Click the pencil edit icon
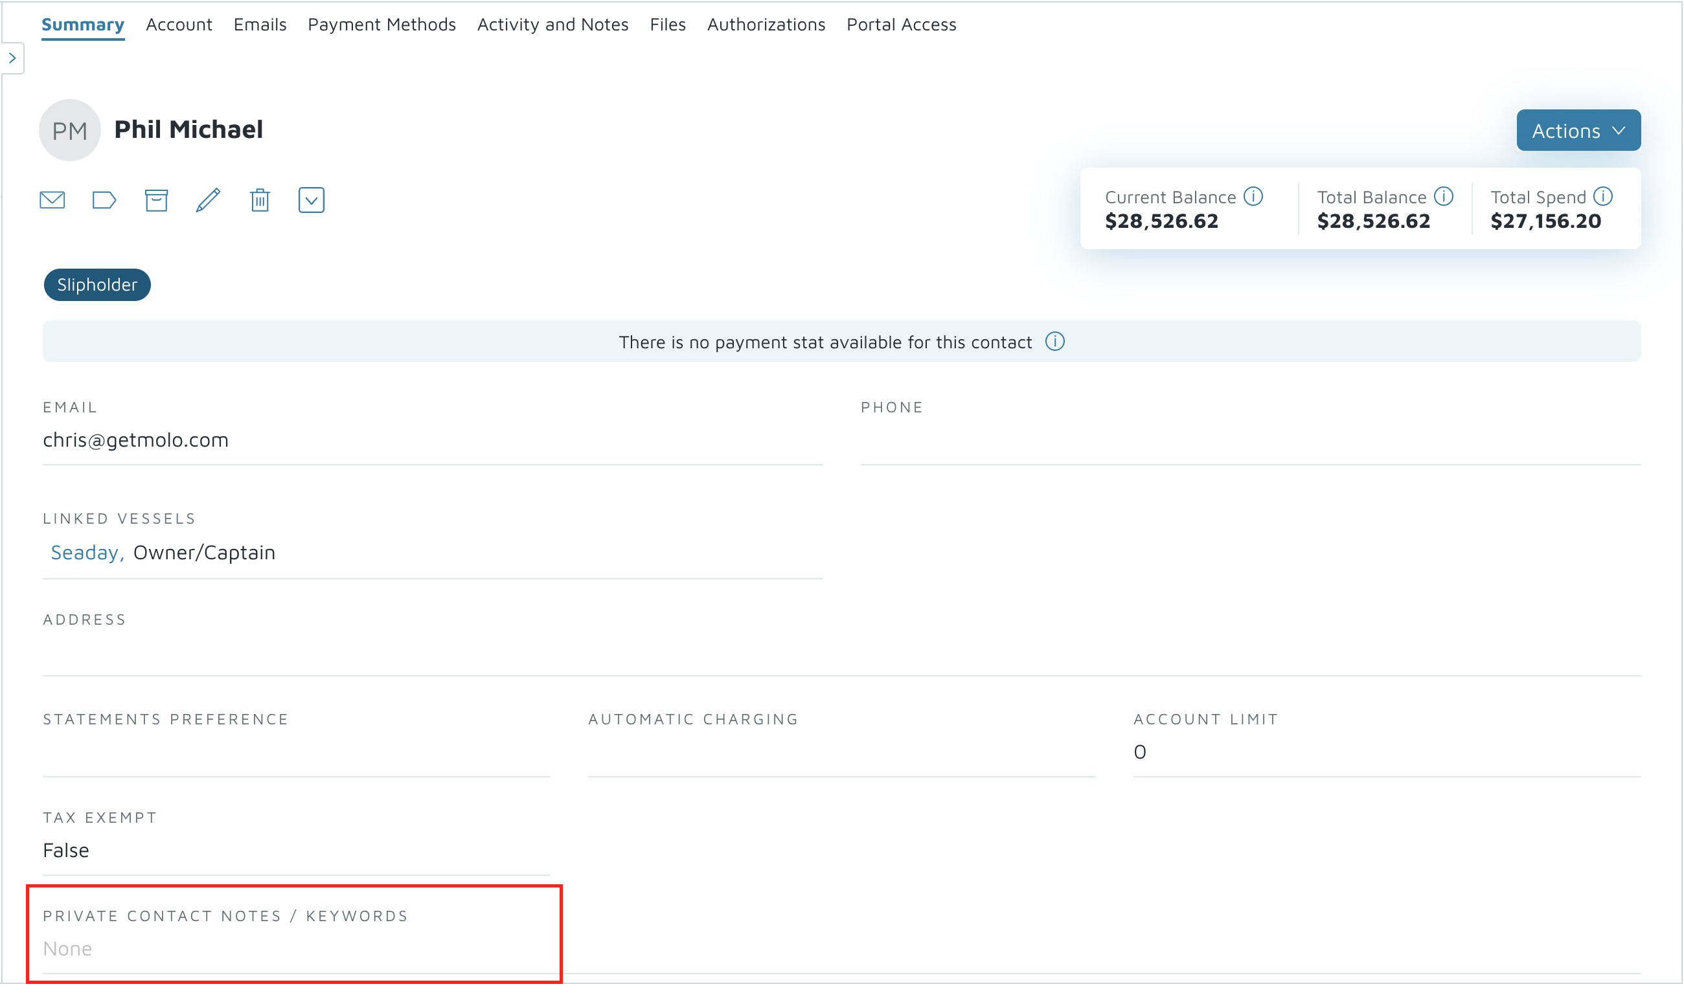 (x=208, y=200)
